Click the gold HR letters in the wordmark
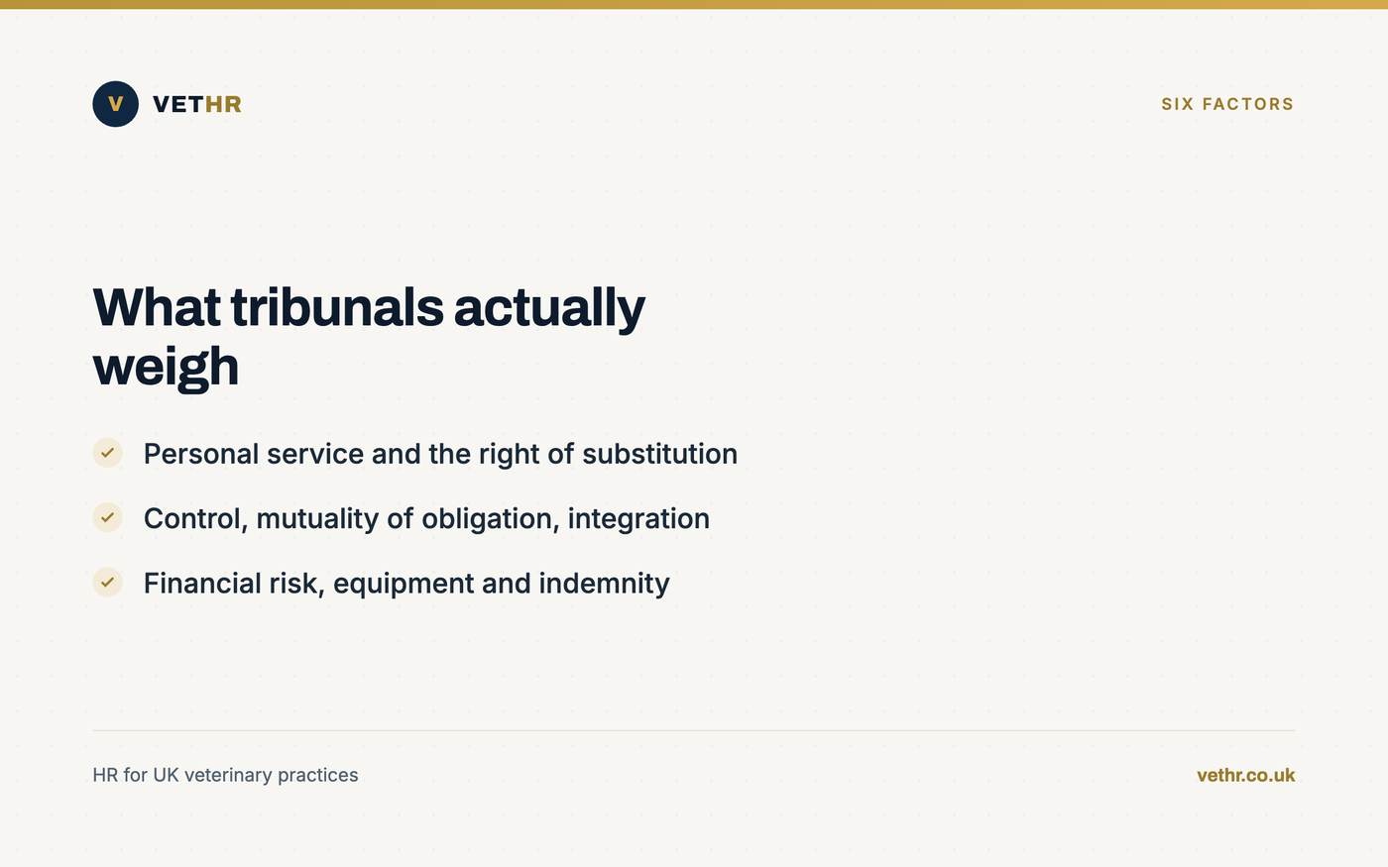Viewport: 1388px width, 867px height. (223, 104)
